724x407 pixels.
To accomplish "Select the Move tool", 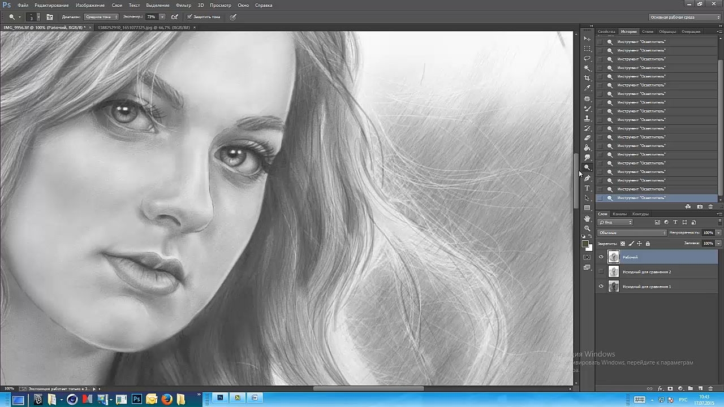I will tap(587, 38).
